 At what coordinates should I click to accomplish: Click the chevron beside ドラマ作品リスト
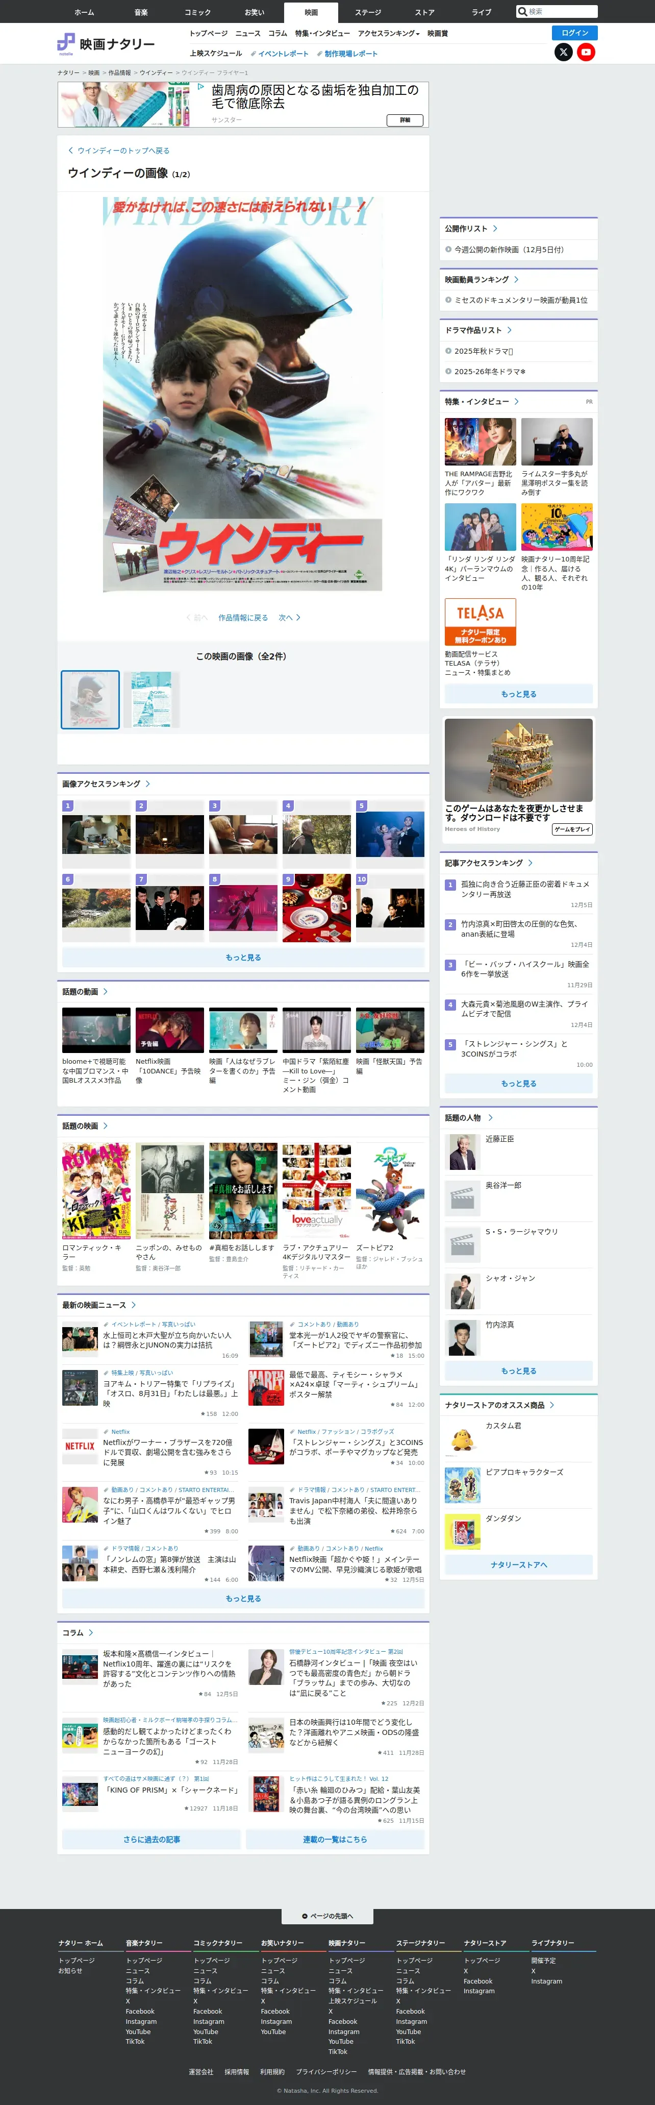point(510,330)
